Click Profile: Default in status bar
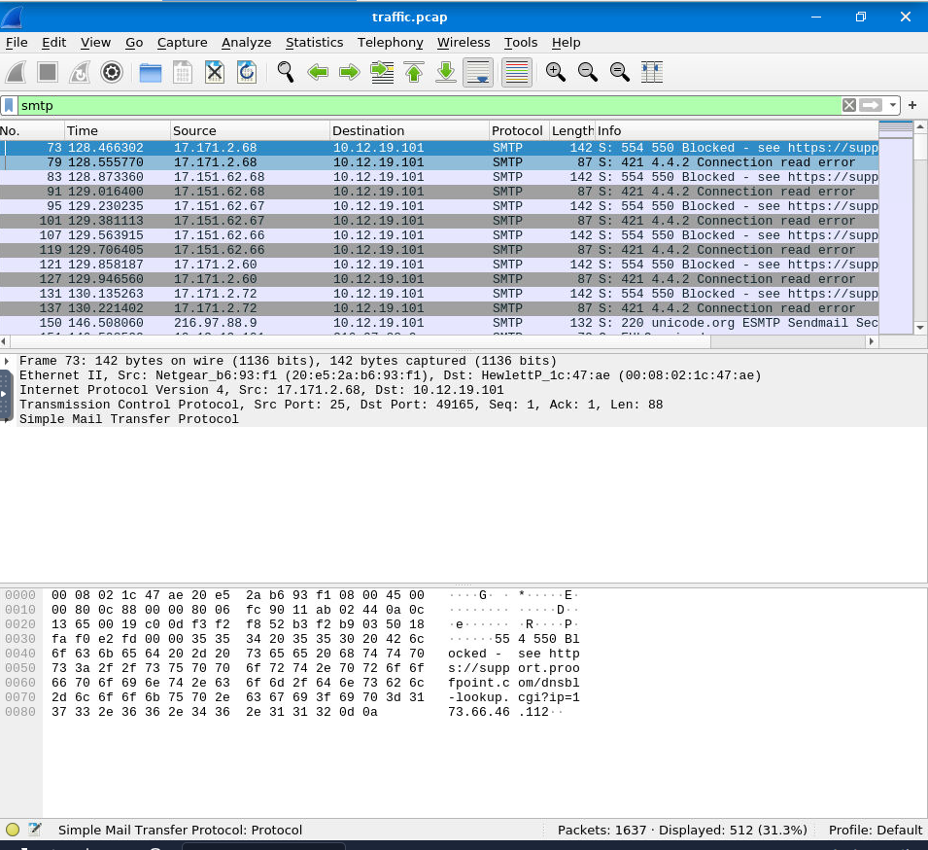928x850 pixels. [875, 830]
